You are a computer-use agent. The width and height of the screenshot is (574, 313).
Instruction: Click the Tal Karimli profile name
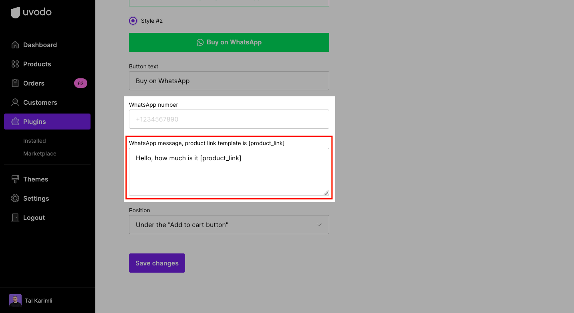[38, 301]
